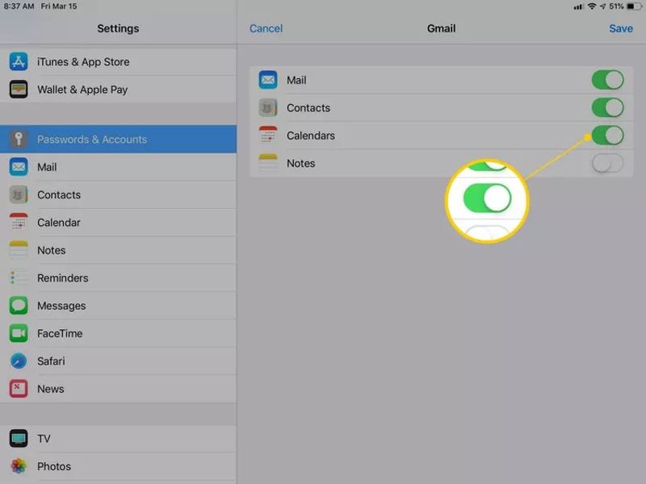Tap the Reminders list icon
The image size is (646, 484).
pos(19,278)
